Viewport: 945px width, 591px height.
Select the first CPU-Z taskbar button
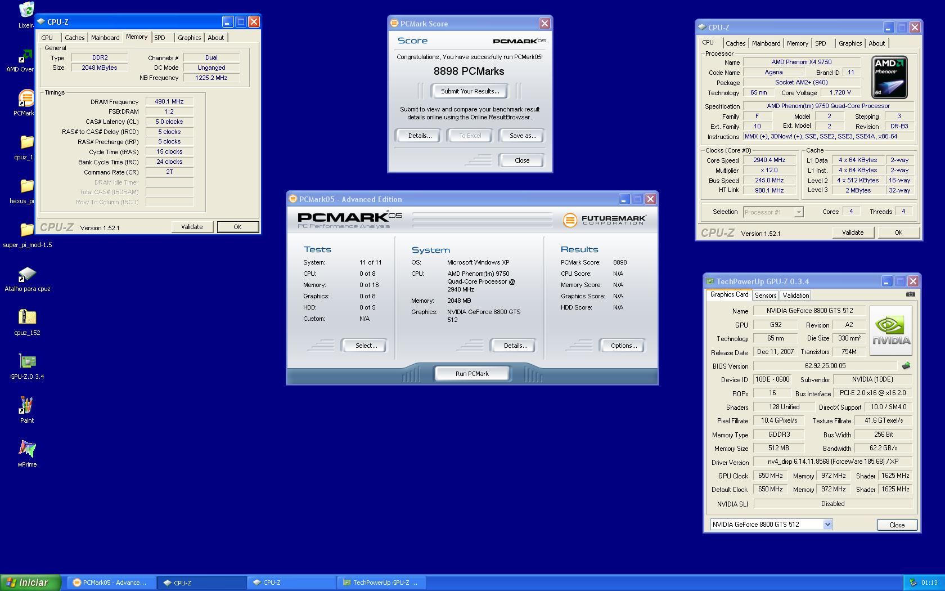pos(201,583)
